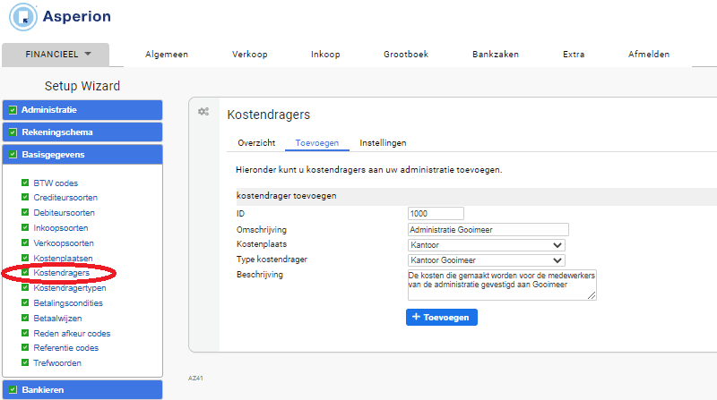Expand the Bankieren wizard section
Image resolution: width=717 pixels, height=400 pixels.
pyautogui.click(x=82, y=390)
